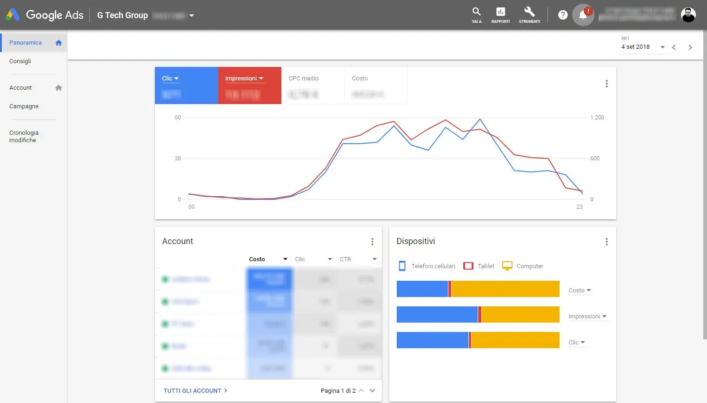Open the Clic metric dropdown on blue tile

click(x=170, y=79)
